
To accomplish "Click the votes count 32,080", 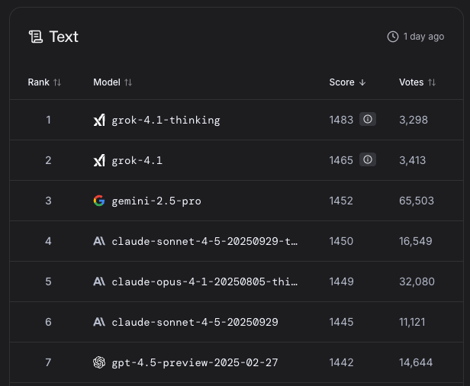I will tap(417, 281).
